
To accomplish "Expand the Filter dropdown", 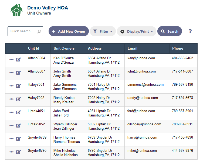I will (103, 31).
